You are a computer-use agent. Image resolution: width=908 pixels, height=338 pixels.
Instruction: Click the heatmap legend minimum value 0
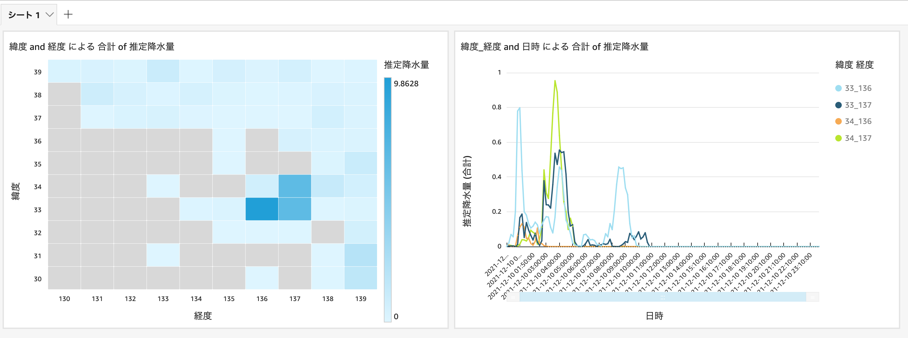[x=396, y=316]
